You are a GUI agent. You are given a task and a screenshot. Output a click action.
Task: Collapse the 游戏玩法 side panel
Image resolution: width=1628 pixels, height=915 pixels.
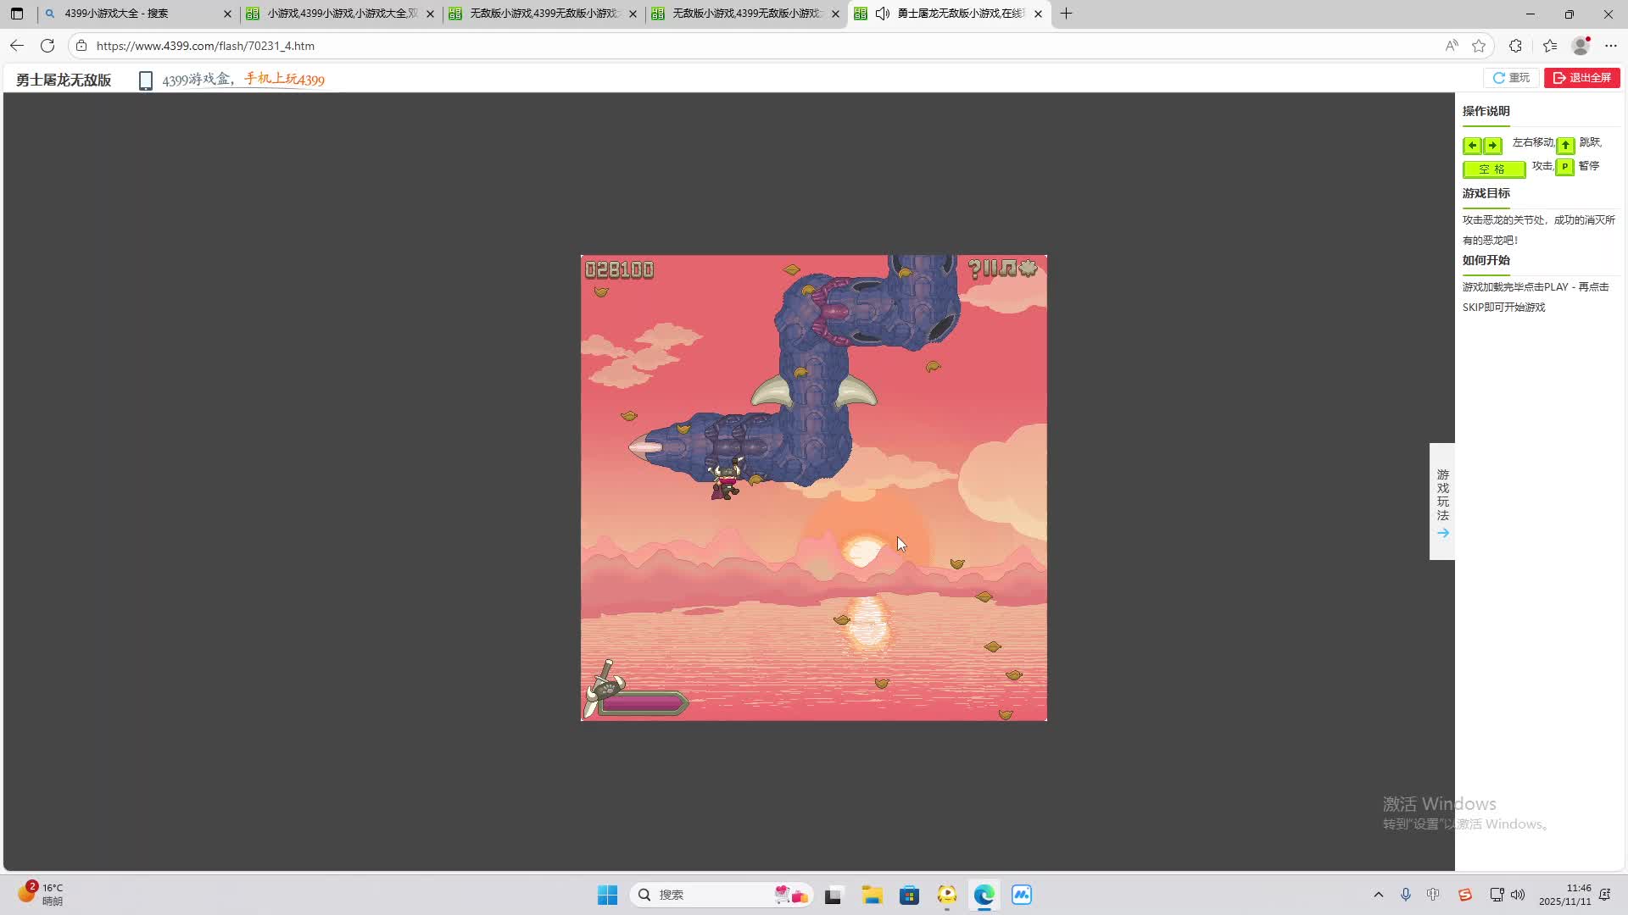pyautogui.click(x=1442, y=502)
